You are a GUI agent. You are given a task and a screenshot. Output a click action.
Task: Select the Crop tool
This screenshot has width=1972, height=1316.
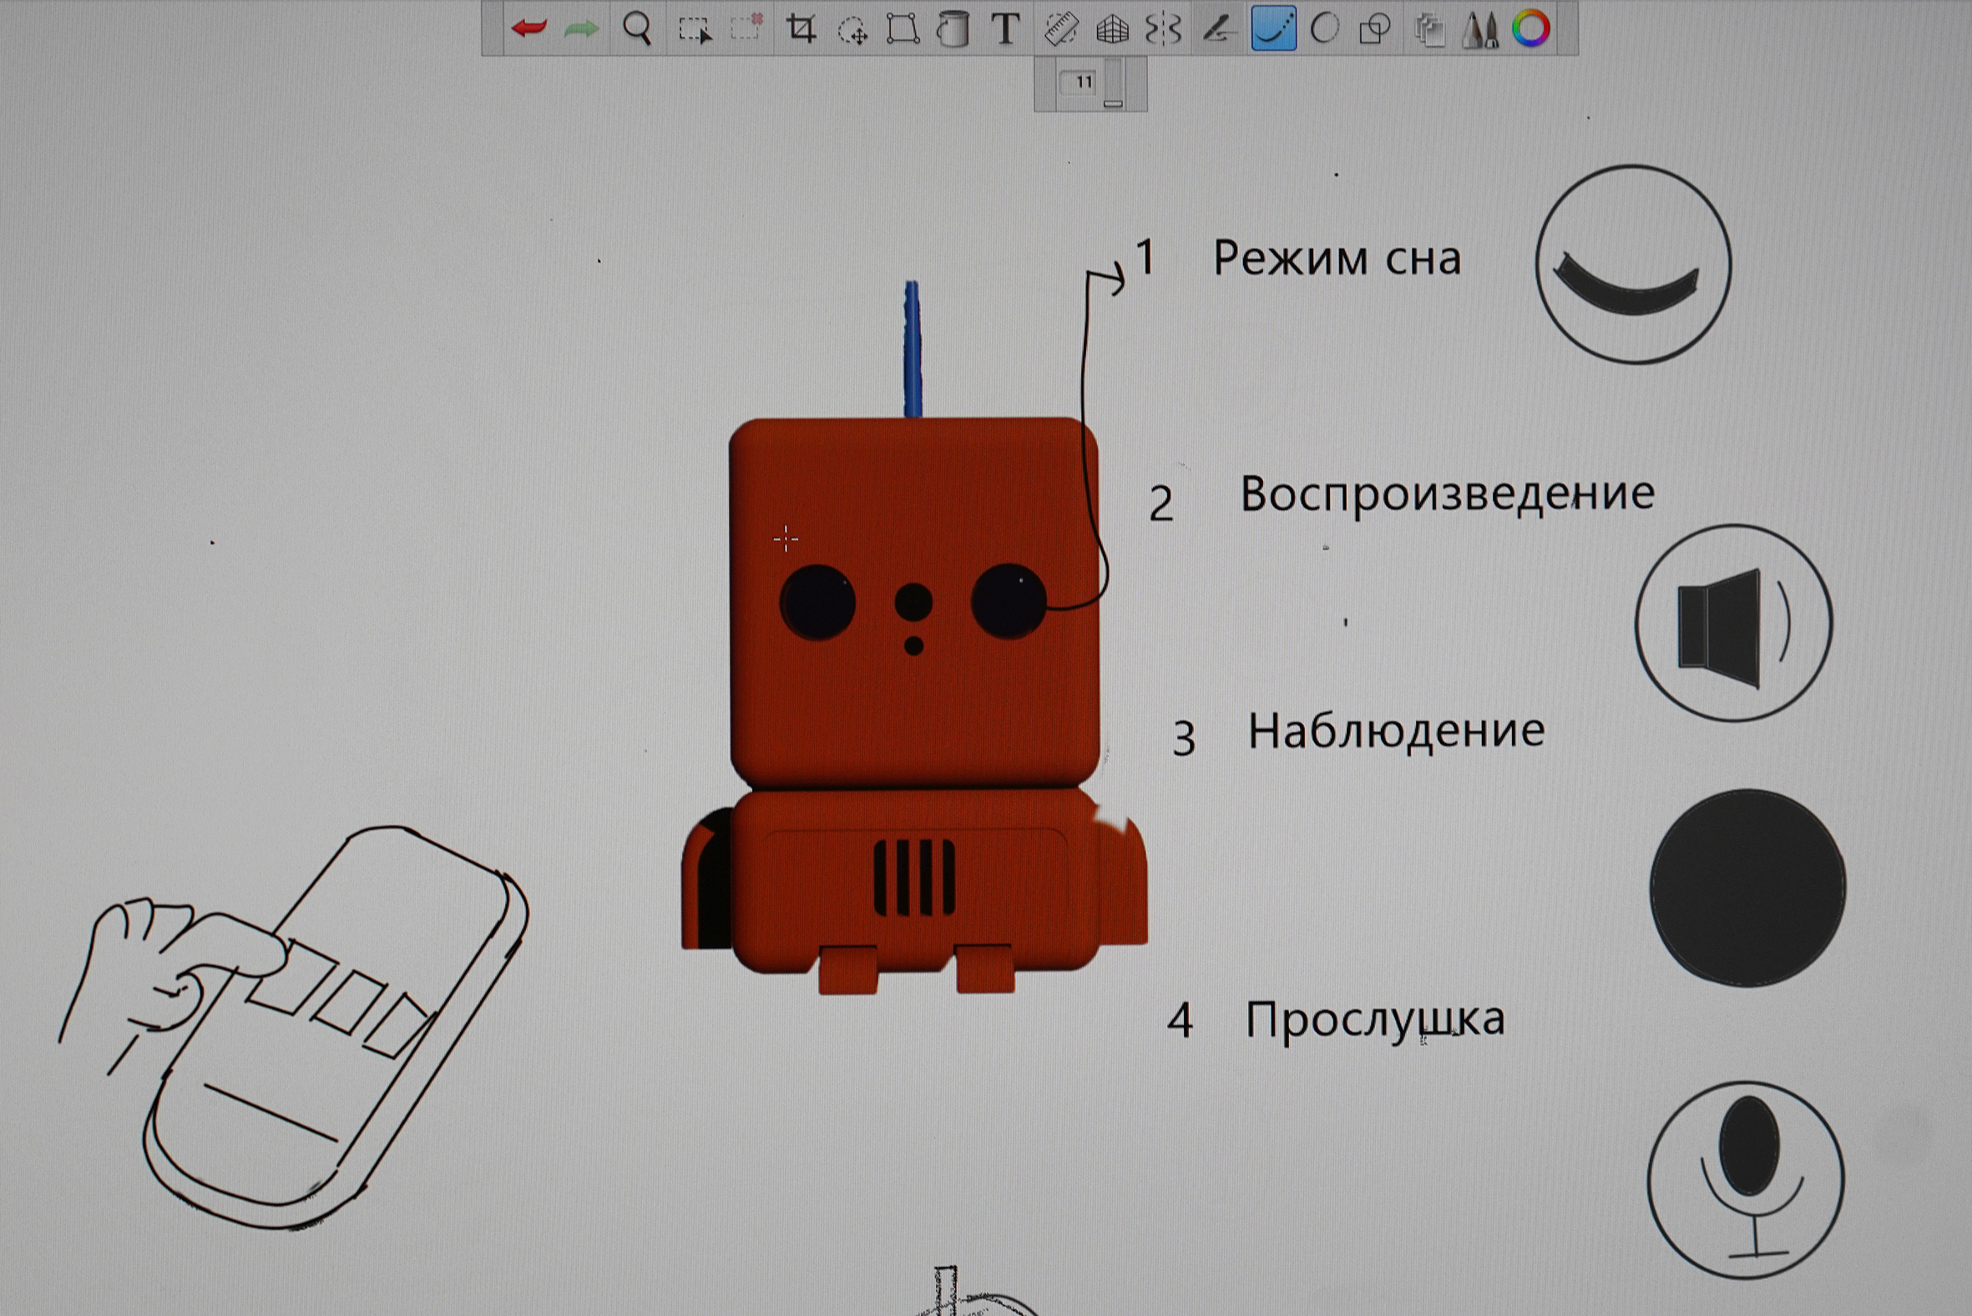[801, 28]
